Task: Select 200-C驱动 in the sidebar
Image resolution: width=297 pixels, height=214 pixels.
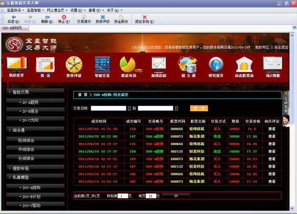Action: coord(35,206)
